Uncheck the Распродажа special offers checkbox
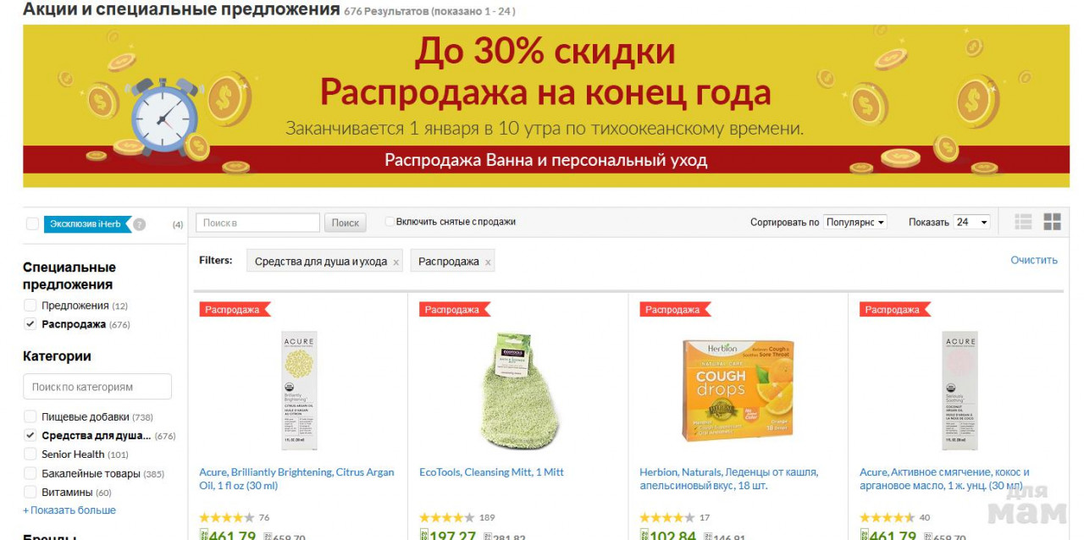 pyautogui.click(x=30, y=324)
